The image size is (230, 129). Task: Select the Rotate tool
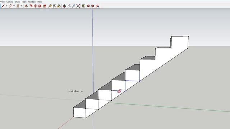[40, 6]
